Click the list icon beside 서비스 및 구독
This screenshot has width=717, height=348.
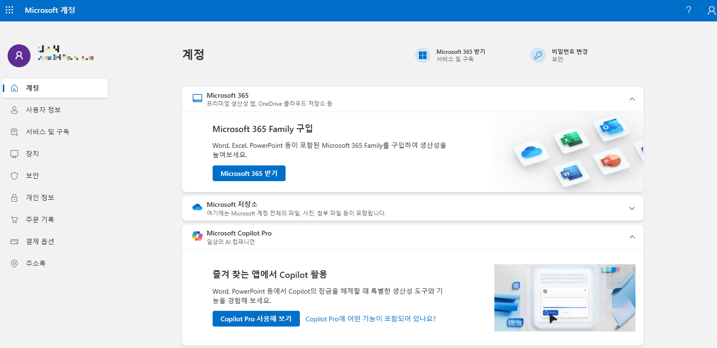[x=14, y=132]
